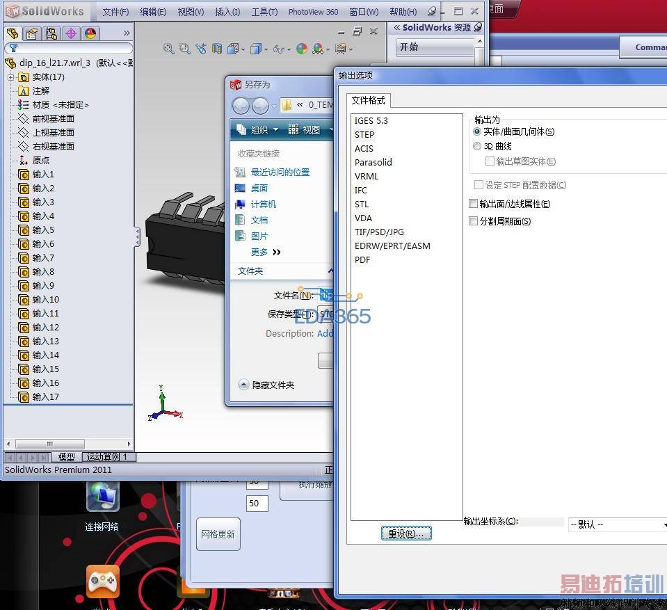Enable 分割周期面 checkbox

tap(473, 220)
